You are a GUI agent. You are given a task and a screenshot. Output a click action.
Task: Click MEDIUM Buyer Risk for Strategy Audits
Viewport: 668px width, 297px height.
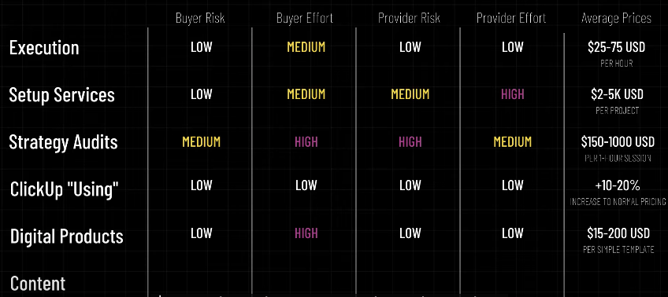[x=202, y=142]
